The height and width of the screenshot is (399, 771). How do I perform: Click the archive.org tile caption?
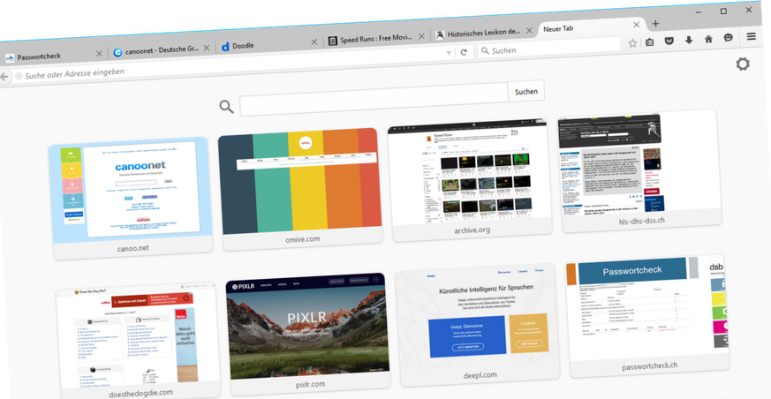point(472,230)
